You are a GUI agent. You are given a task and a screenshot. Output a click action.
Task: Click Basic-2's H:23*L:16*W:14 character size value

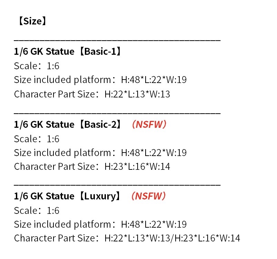coord(137,167)
